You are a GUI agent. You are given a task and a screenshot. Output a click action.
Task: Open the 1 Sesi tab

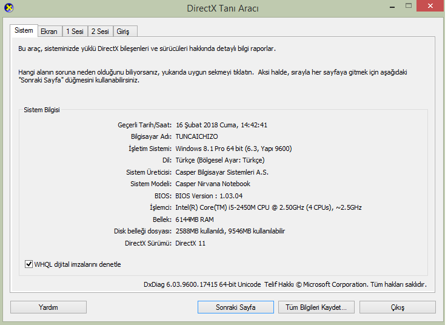coord(75,32)
